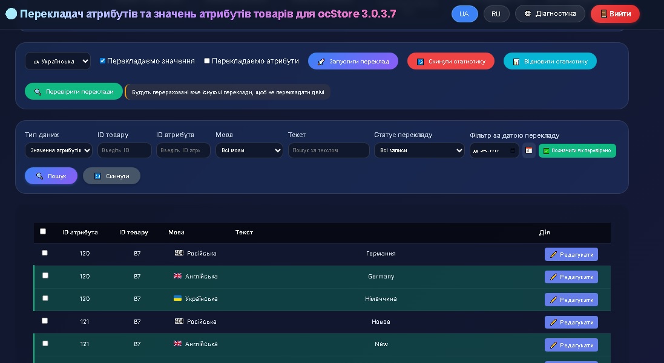
Task: Focus the Текст search input
Action: pyautogui.click(x=329, y=150)
